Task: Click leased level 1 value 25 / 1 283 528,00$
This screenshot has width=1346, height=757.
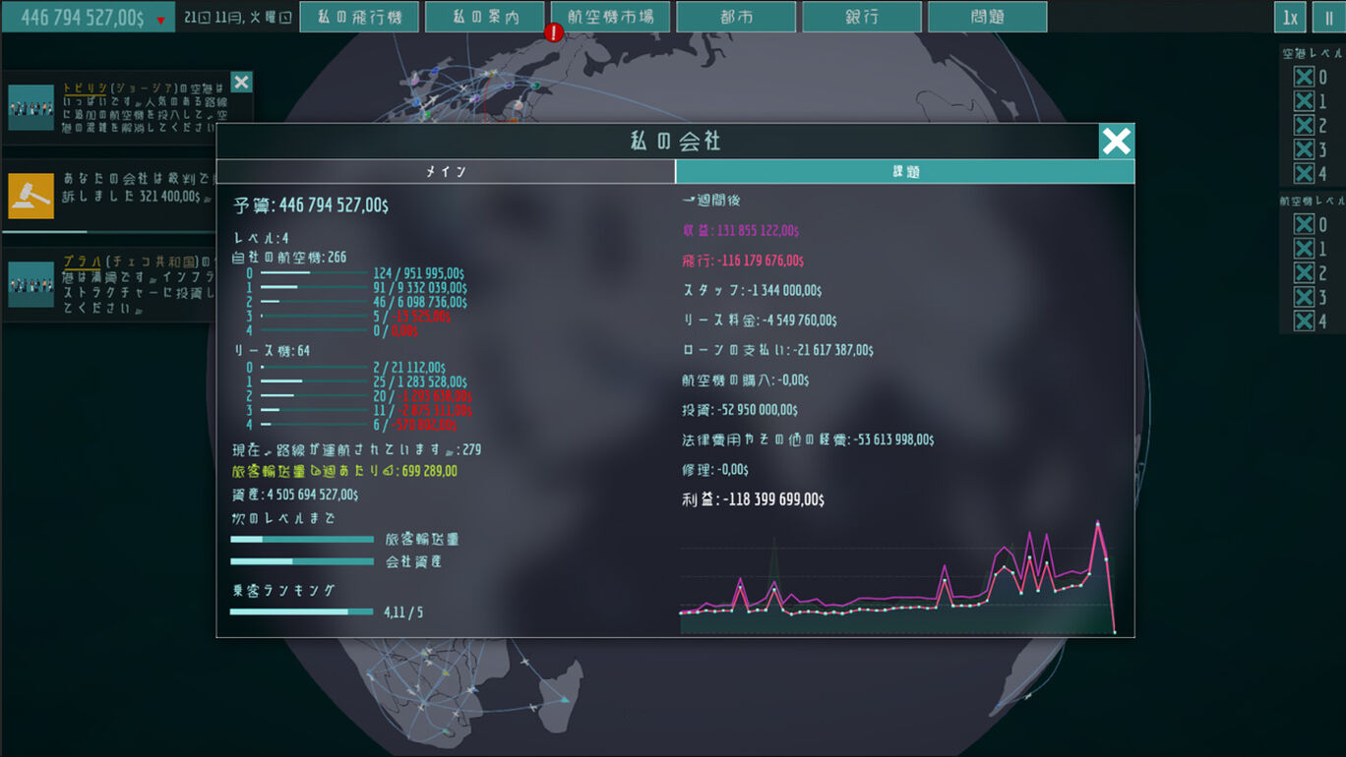Action: [420, 381]
